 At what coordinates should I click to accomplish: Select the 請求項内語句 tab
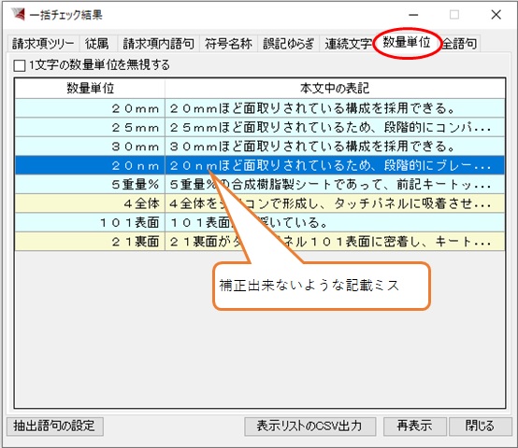158,44
